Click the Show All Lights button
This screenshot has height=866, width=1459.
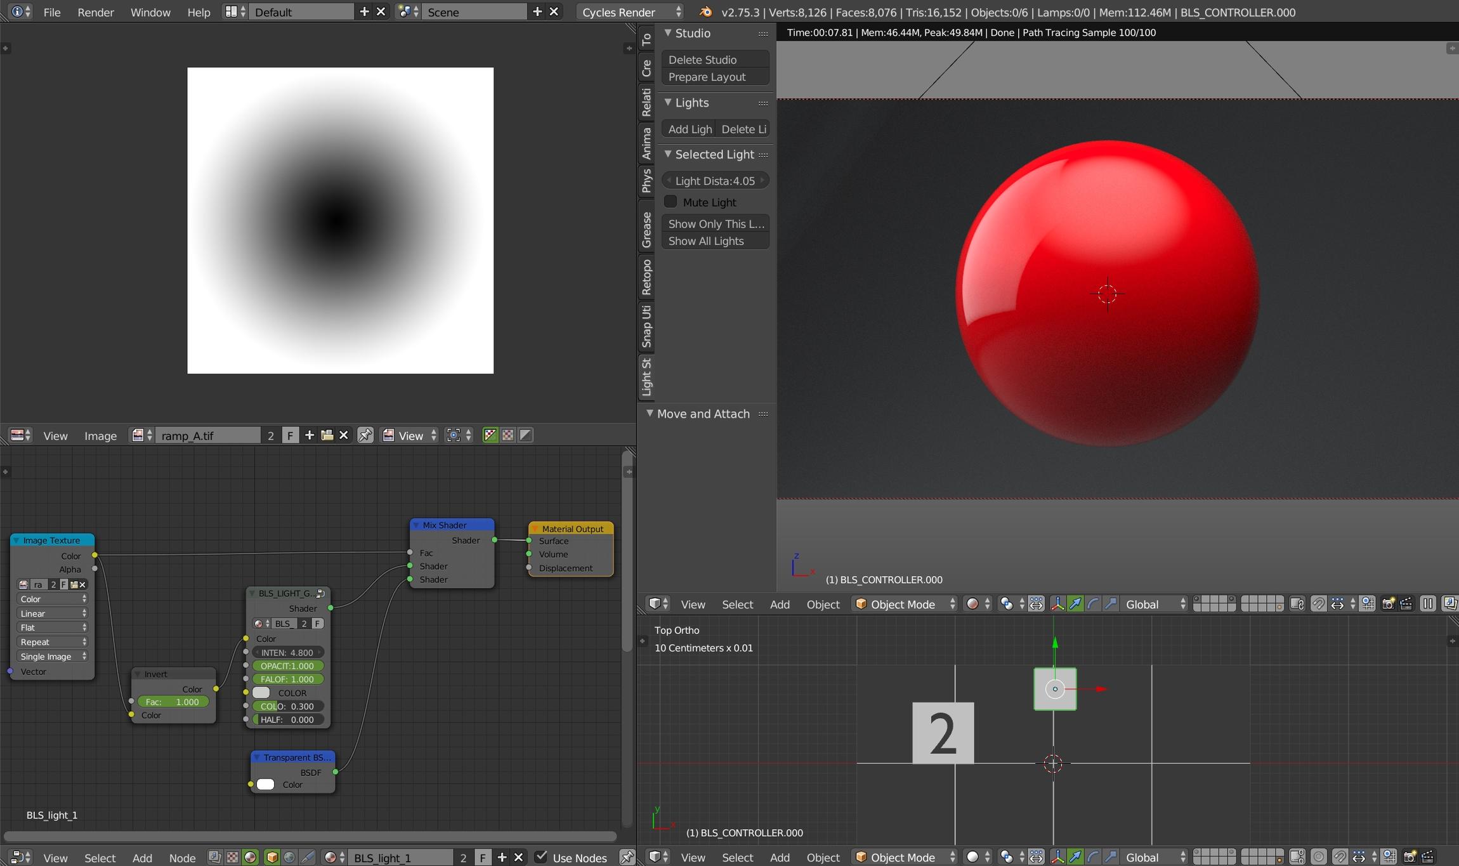point(715,240)
